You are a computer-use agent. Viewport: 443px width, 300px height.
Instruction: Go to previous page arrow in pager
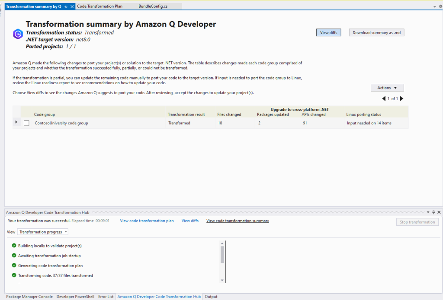coord(384,98)
